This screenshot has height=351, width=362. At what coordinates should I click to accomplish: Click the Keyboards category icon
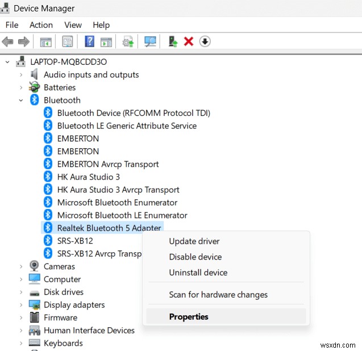coord(35,342)
